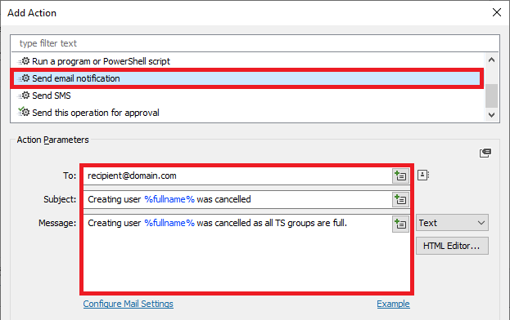510x320 pixels.
Task: Focus the 'type filter text' search field
Action: (255, 43)
